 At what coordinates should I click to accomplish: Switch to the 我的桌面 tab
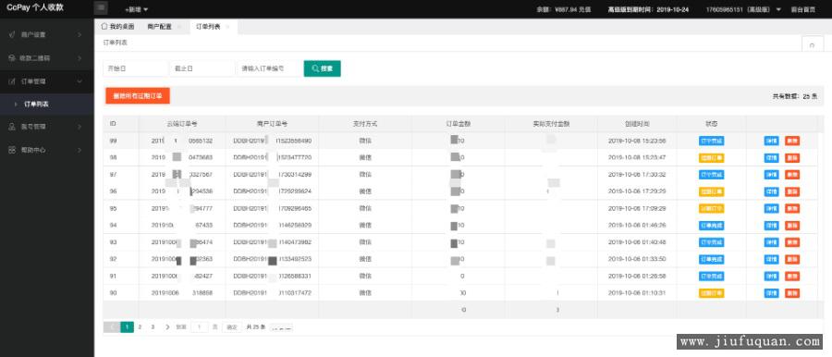click(x=117, y=27)
